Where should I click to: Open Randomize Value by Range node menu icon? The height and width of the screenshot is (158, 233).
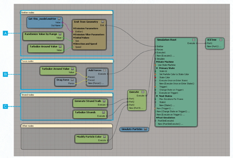(x=60, y=34)
